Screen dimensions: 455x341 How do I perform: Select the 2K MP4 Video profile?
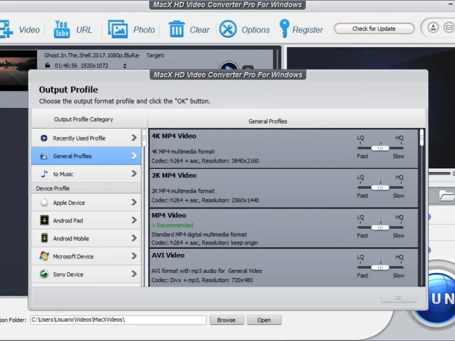tap(283, 188)
